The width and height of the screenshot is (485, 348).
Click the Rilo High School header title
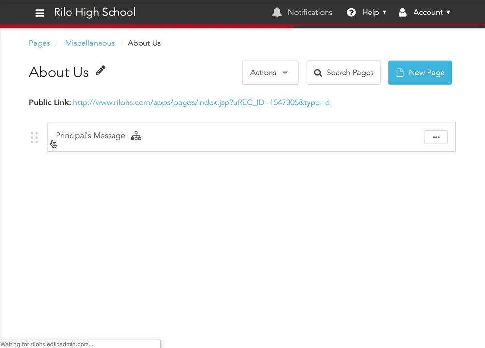[95, 12]
